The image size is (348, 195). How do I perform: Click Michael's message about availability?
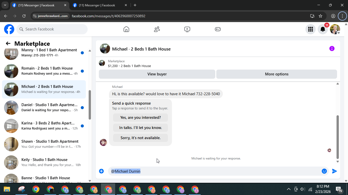click(166, 94)
